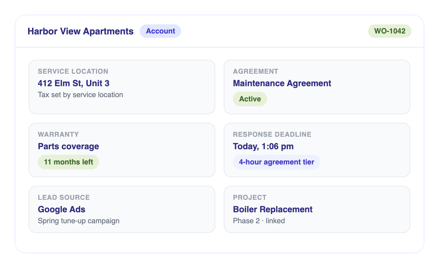The height and width of the screenshot is (268, 439).
Task: Select the Parts coverage value
Action: point(68,146)
